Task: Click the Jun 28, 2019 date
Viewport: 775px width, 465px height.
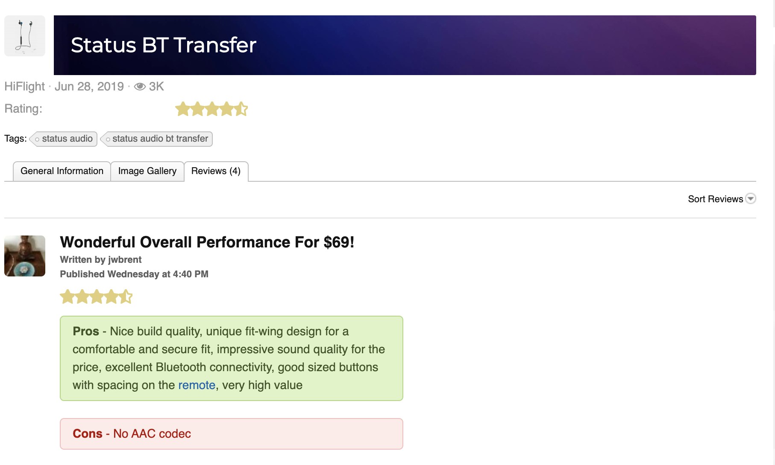Action: pos(89,87)
